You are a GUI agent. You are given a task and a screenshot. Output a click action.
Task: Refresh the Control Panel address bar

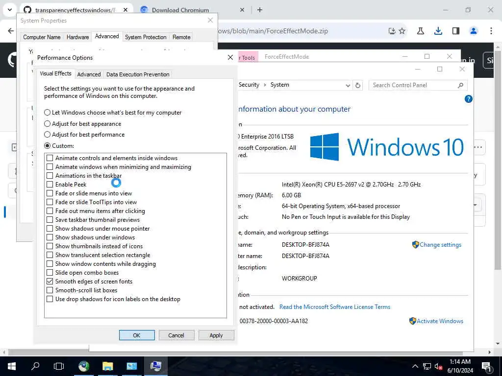(x=357, y=85)
